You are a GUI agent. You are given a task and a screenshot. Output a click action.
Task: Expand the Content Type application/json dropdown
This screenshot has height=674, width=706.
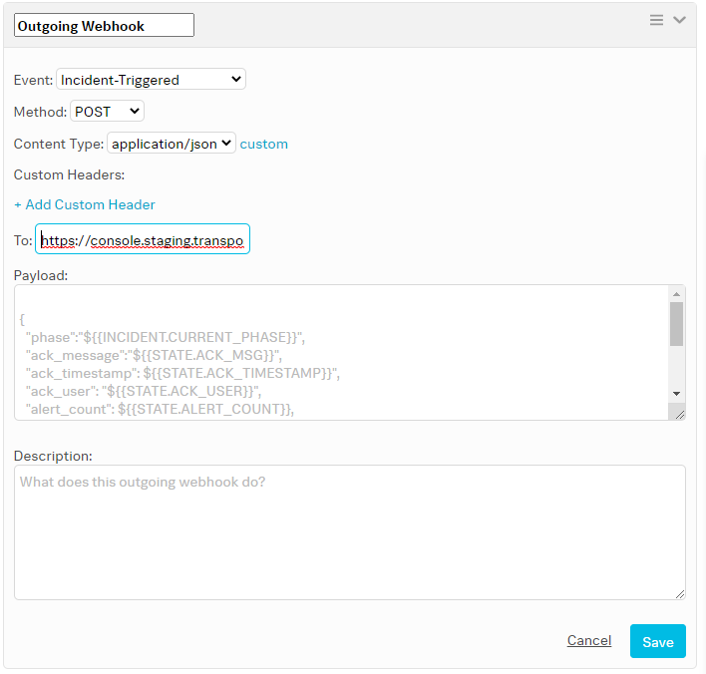click(172, 144)
